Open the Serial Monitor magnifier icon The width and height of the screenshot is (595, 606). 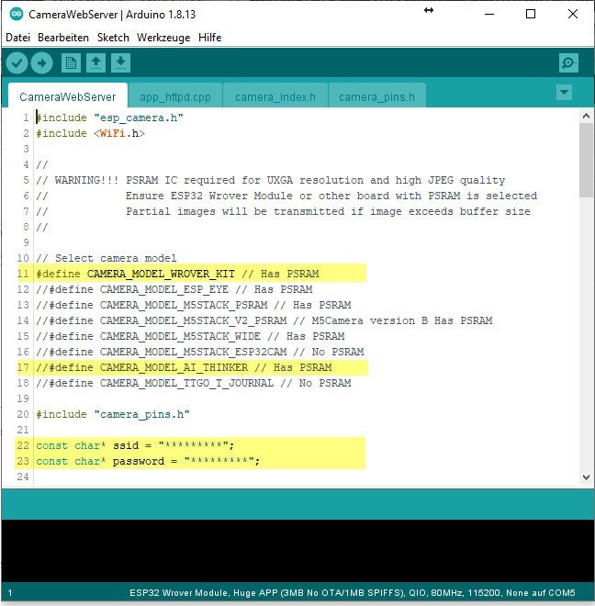click(x=568, y=62)
